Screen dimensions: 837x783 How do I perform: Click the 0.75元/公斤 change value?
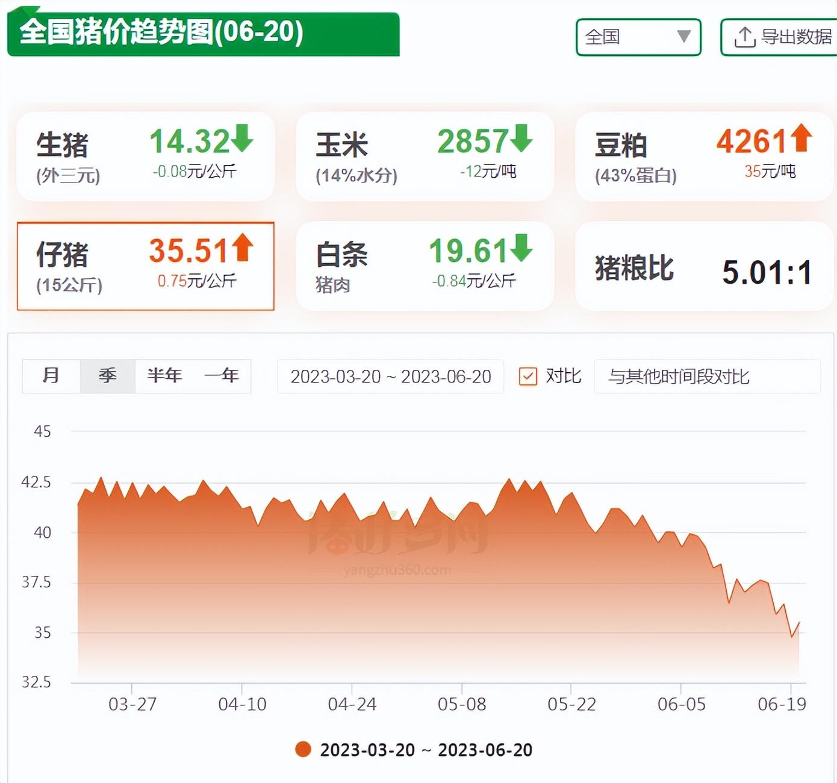coord(197,281)
